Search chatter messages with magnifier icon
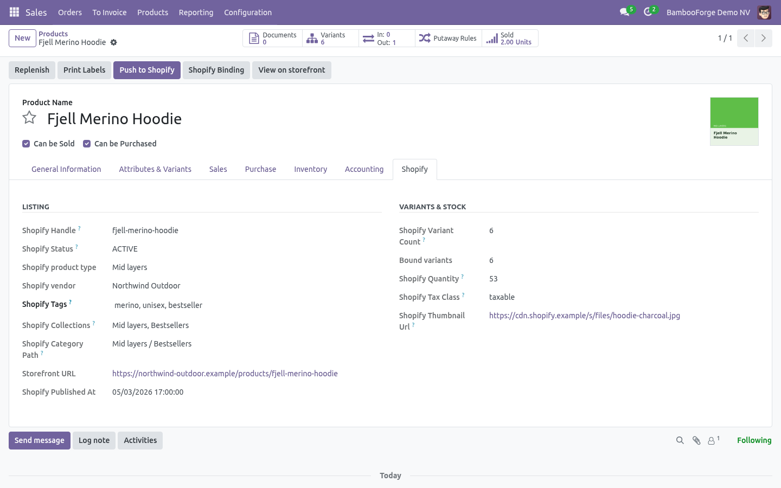The width and height of the screenshot is (781, 488). [x=680, y=440]
